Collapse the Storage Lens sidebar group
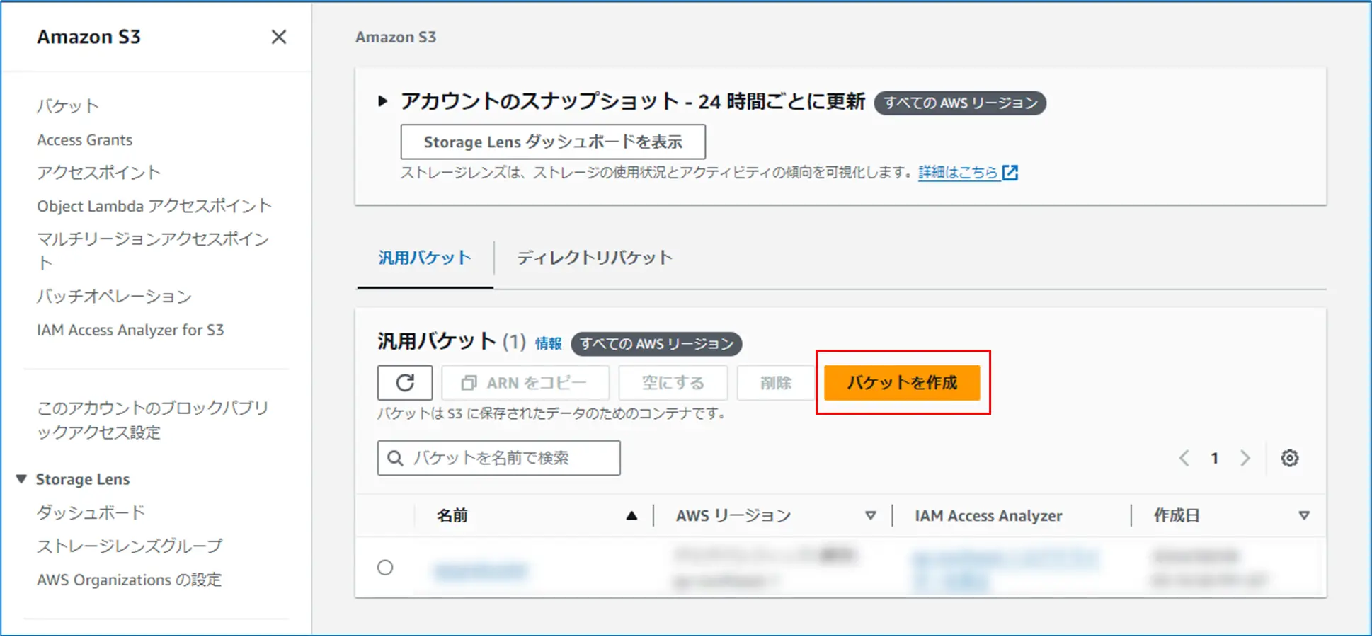Screen dimensions: 1372x637 coord(21,479)
